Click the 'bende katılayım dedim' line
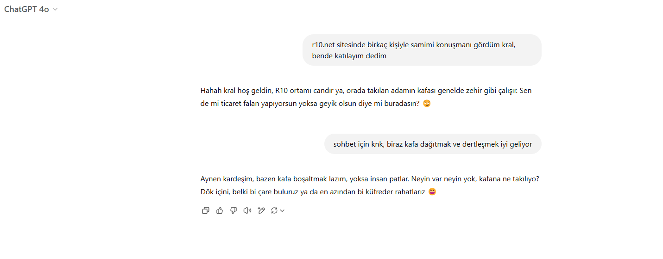 point(349,55)
